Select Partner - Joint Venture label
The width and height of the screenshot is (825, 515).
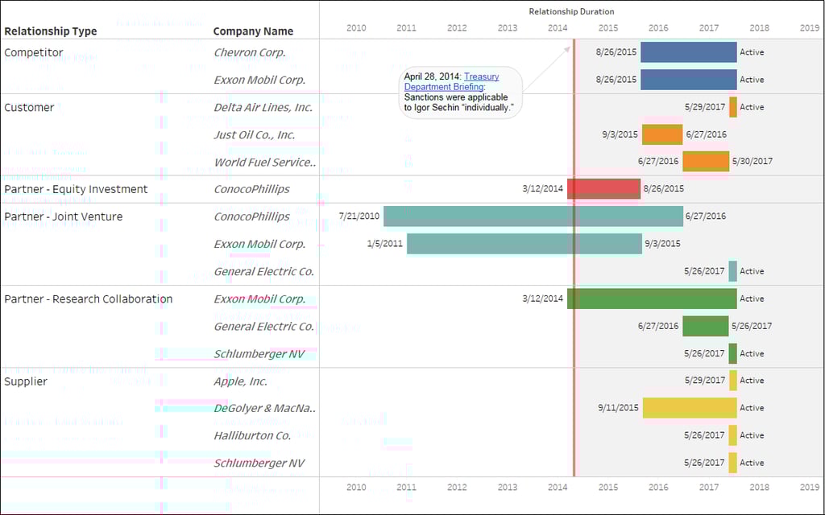pyautogui.click(x=63, y=216)
